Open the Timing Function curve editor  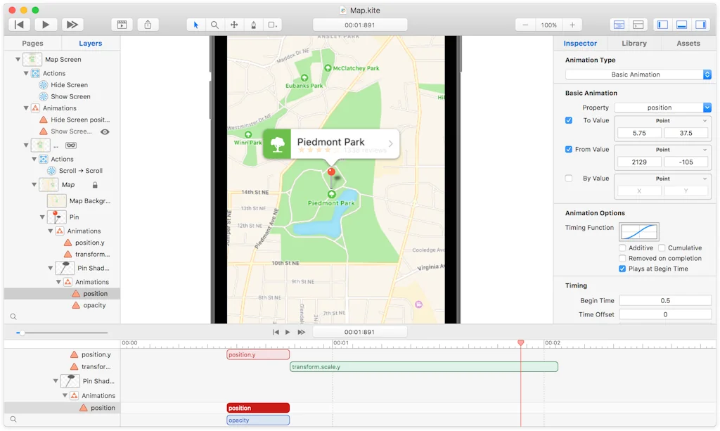(638, 231)
